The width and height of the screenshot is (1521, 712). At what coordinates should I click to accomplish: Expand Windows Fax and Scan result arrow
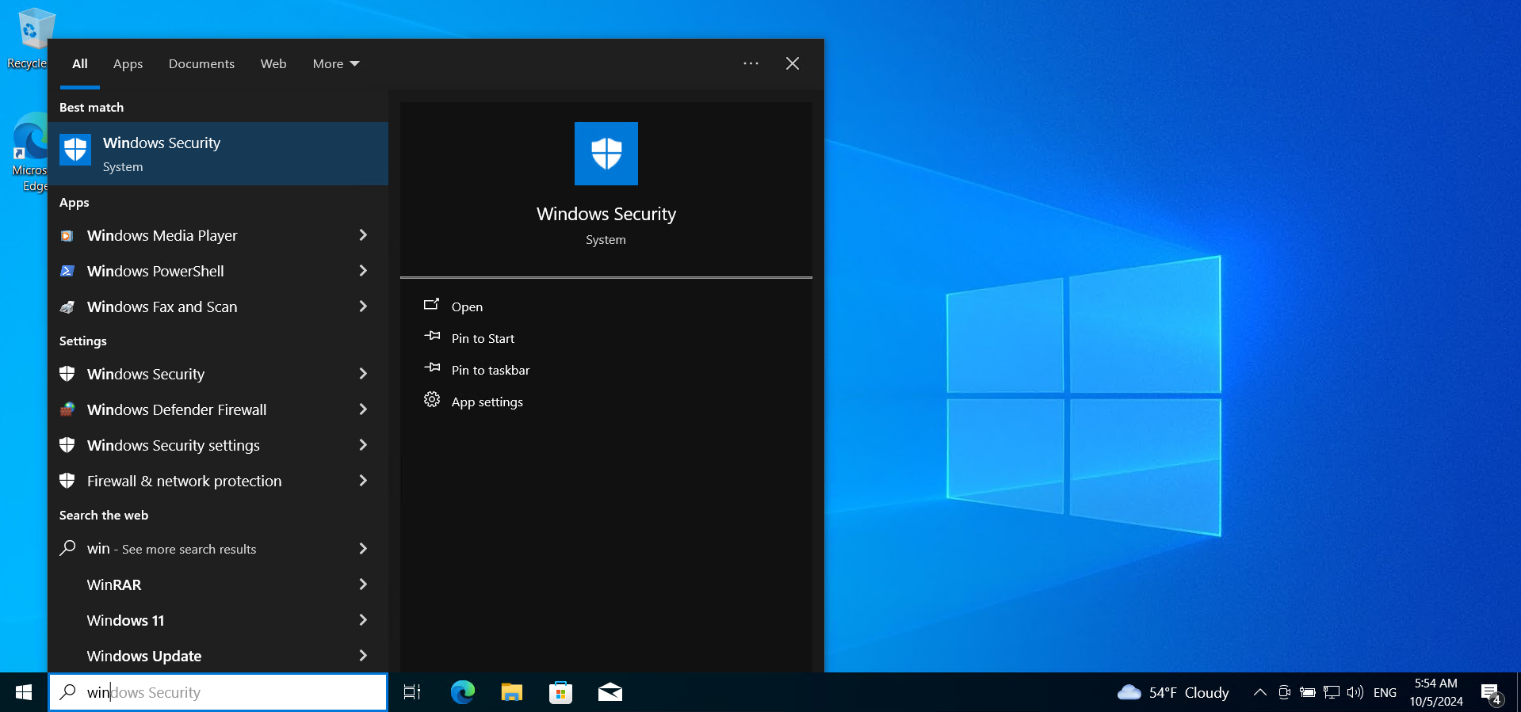(x=363, y=307)
